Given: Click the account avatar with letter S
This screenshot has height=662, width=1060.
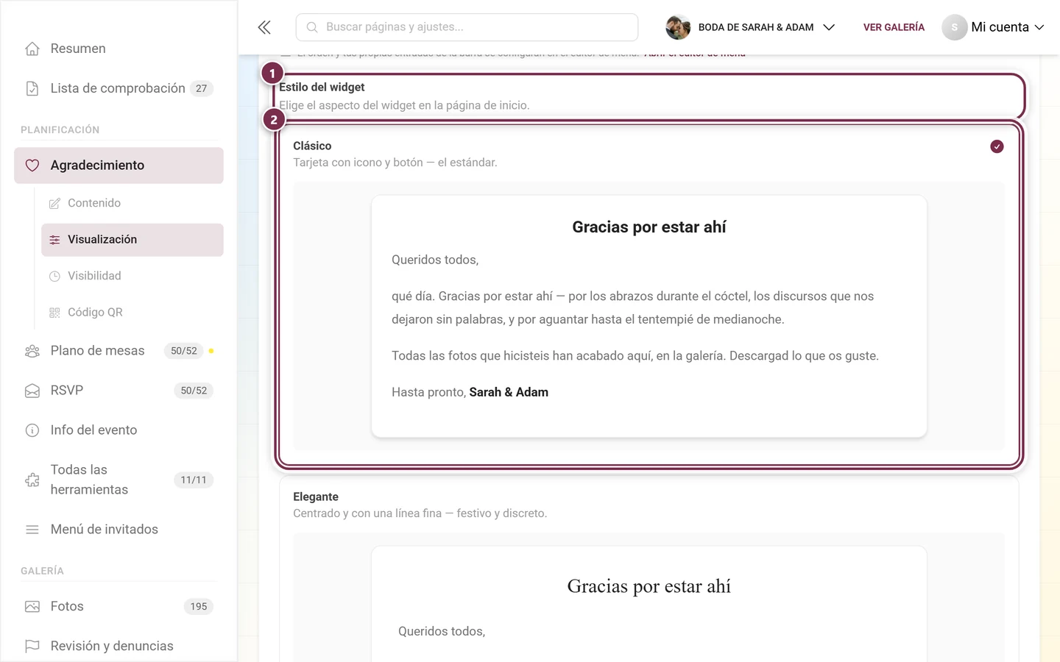Looking at the screenshot, I should point(954,27).
